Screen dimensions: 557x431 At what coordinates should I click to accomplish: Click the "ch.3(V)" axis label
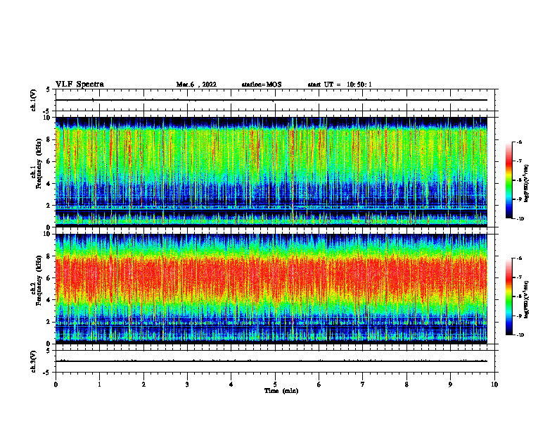(x=34, y=361)
